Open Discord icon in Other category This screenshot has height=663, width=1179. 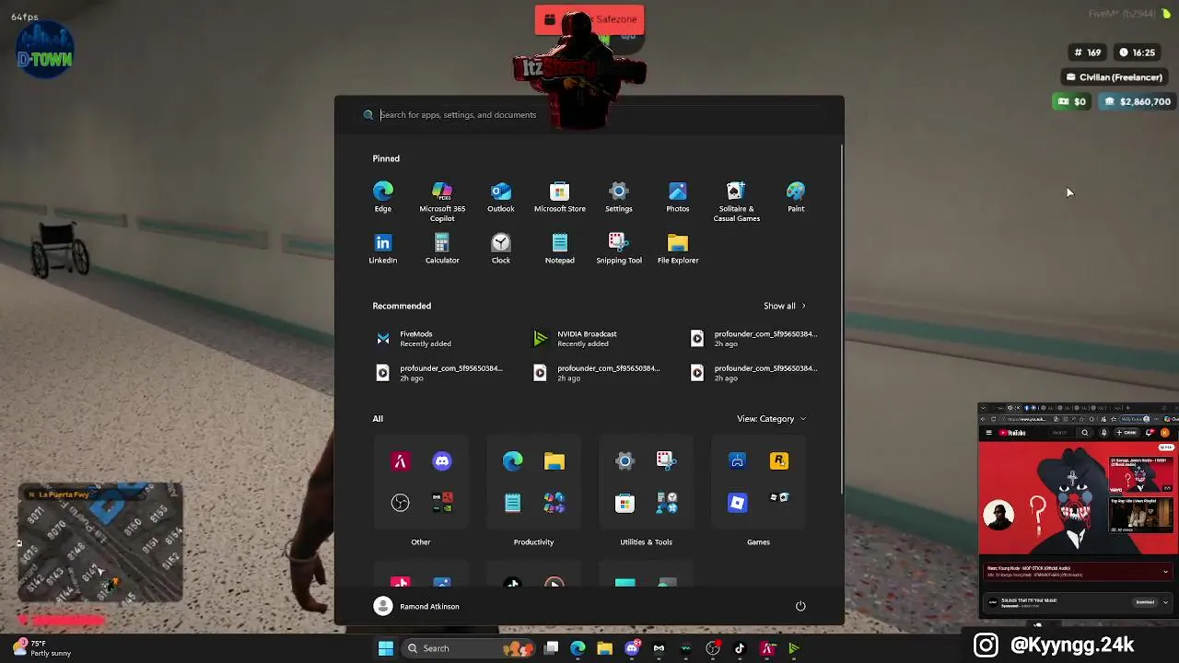coord(442,460)
